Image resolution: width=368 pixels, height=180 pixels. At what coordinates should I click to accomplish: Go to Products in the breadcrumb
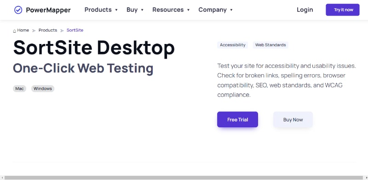tap(48, 30)
